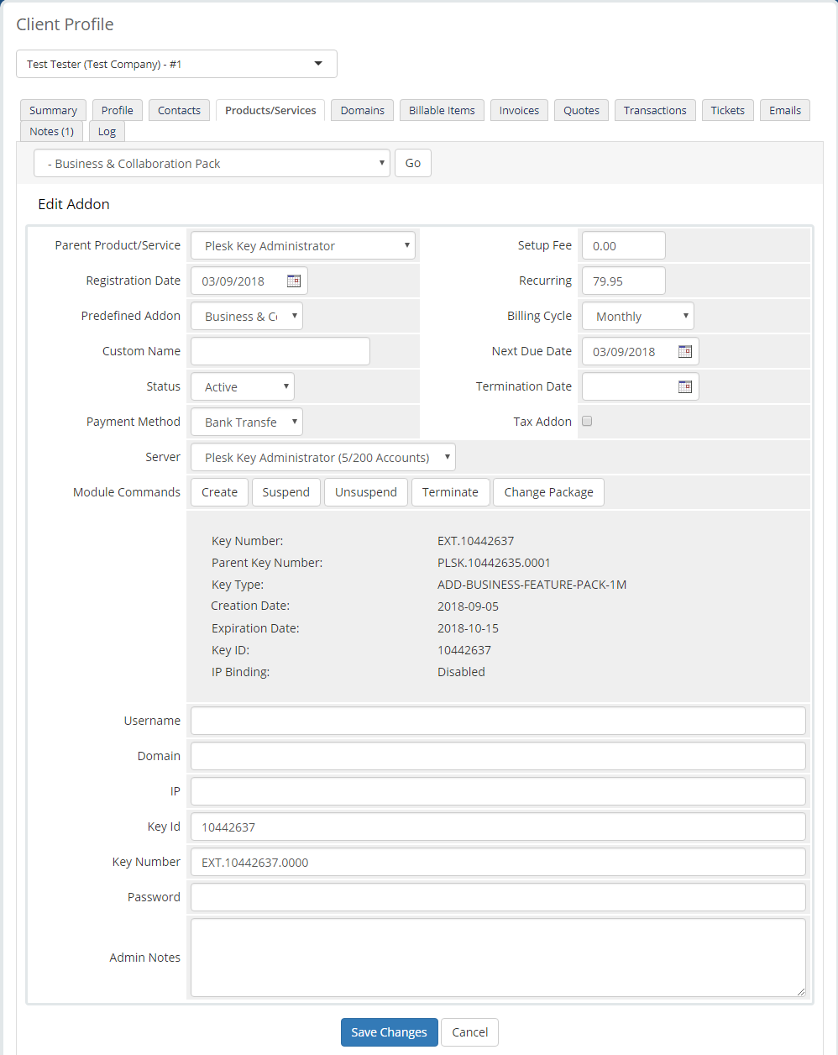
Task: Run the Create module command
Action: (219, 492)
